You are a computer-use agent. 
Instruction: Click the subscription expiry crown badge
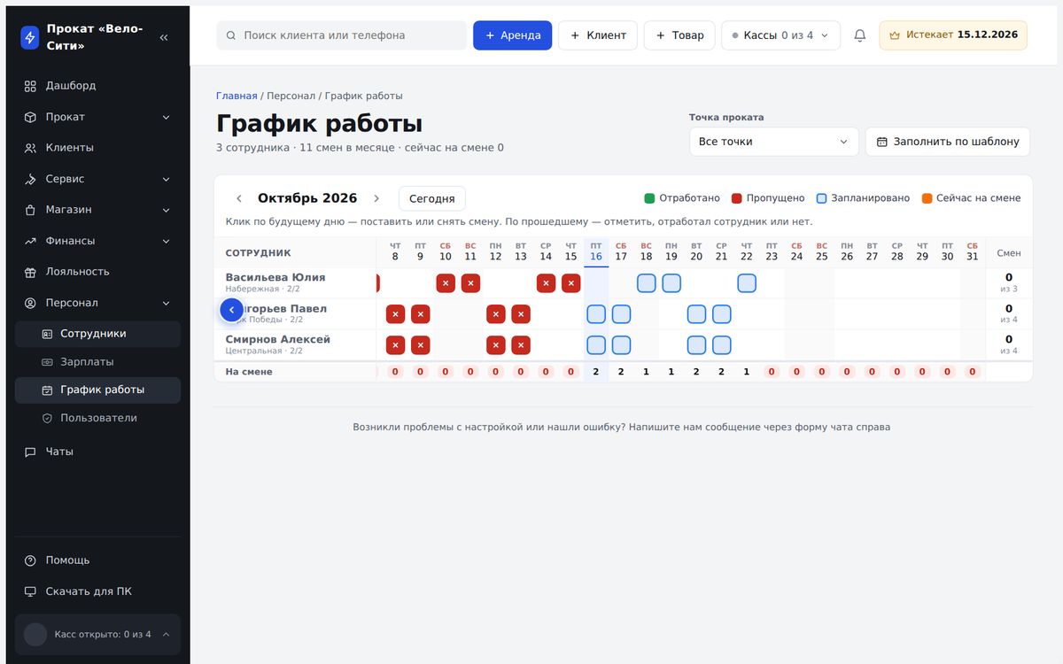[x=953, y=35]
